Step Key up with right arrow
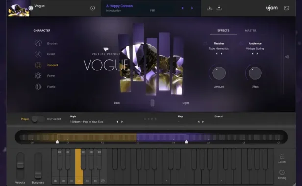302x186 pixels. pos(203,122)
